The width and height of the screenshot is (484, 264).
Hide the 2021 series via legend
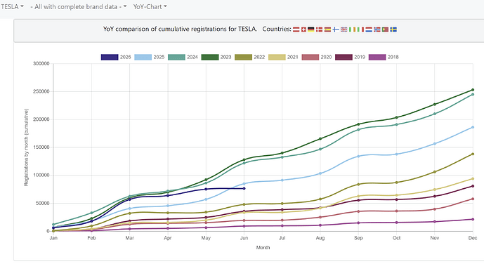pyautogui.click(x=283, y=57)
